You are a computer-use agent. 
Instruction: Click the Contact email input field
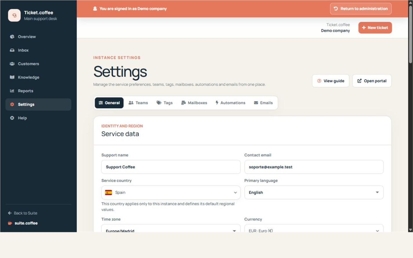[314, 167]
